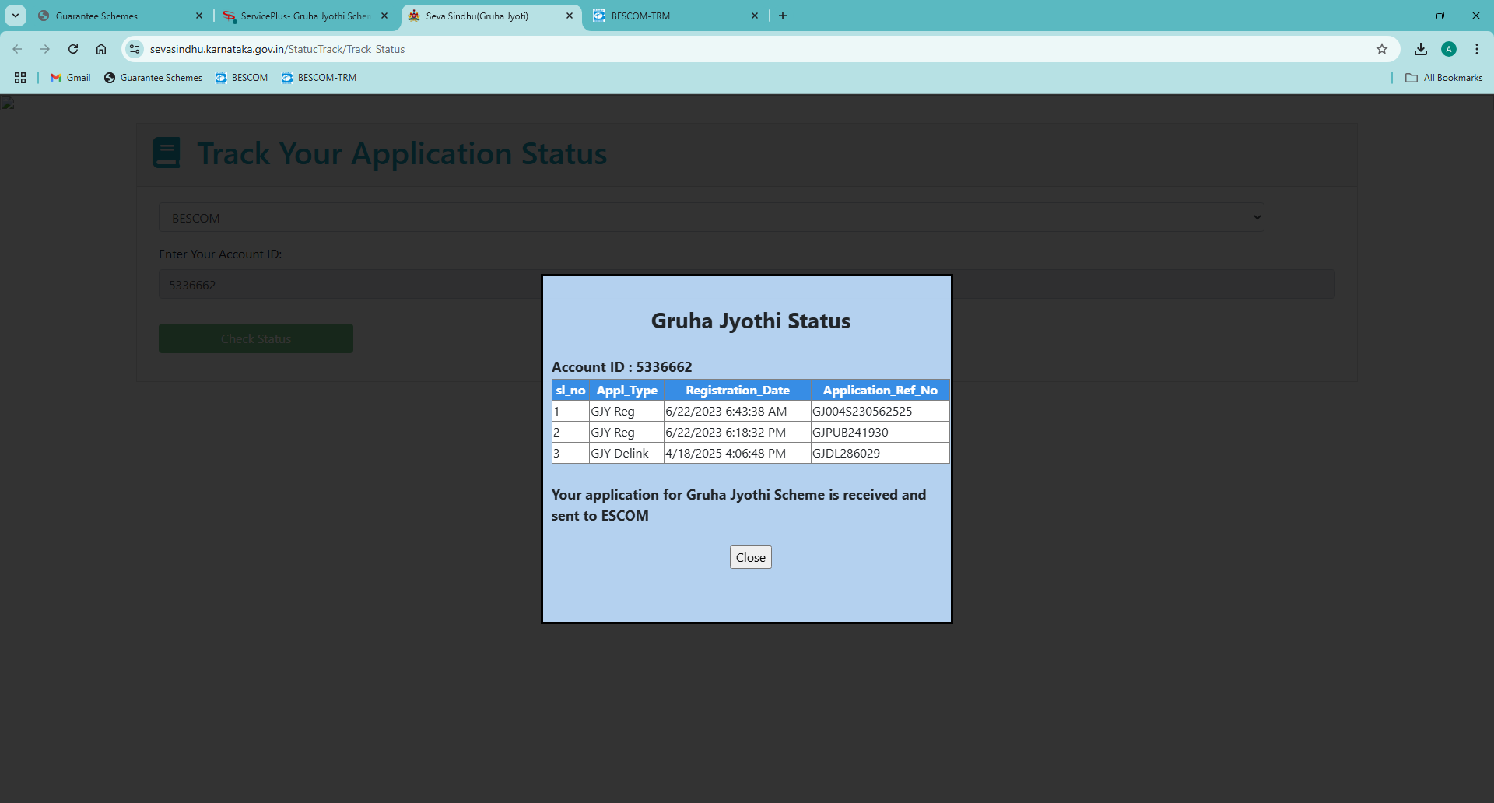Switch to the BESCOM-TRM tab
Screen dimensions: 1494x803
669,16
